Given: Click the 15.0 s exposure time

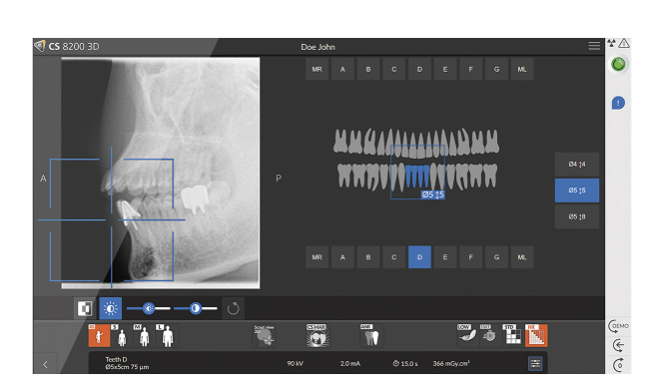Looking at the screenshot, I should click(x=405, y=364).
